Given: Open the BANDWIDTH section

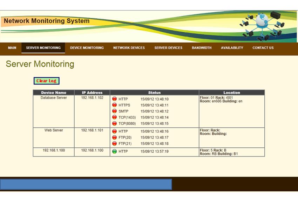Looking at the screenshot, I should [202, 48].
